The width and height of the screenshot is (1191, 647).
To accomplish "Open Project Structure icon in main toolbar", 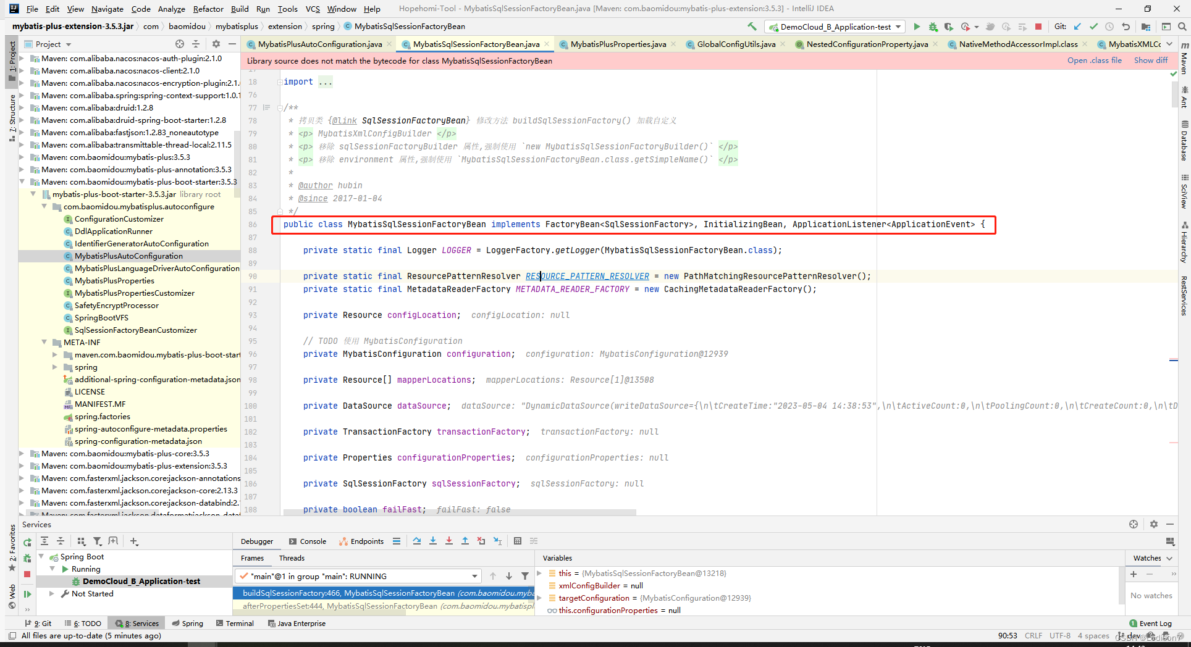I will pos(1146,27).
